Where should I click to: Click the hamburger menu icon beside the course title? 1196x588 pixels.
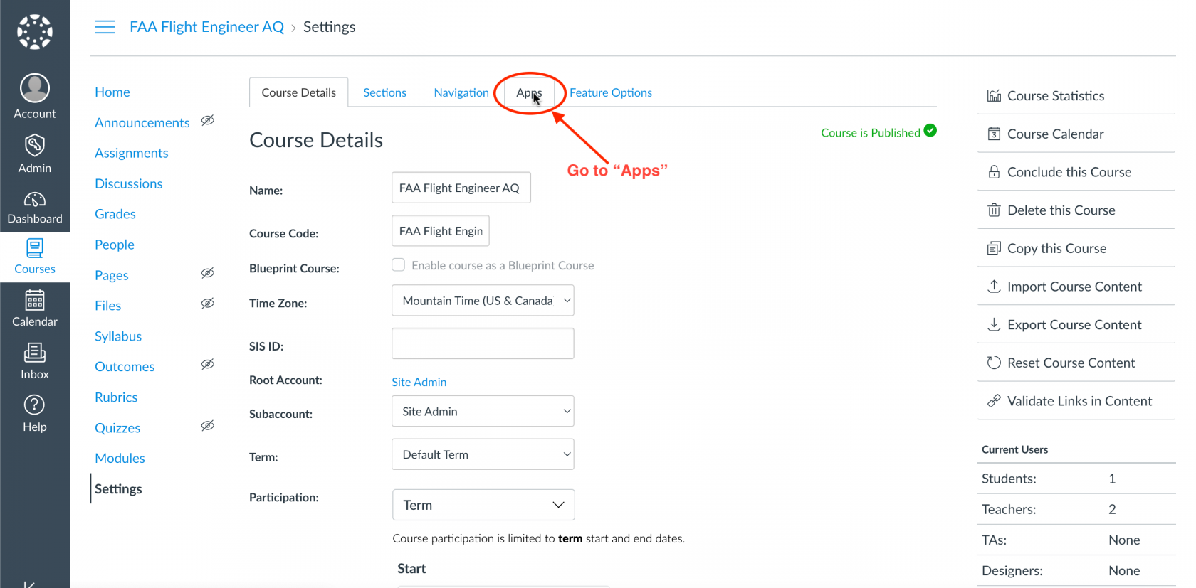pyautogui.click(x=105, y=27)
